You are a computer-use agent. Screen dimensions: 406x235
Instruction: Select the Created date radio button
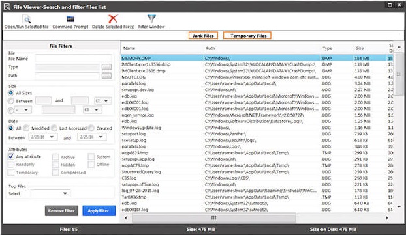91,128
